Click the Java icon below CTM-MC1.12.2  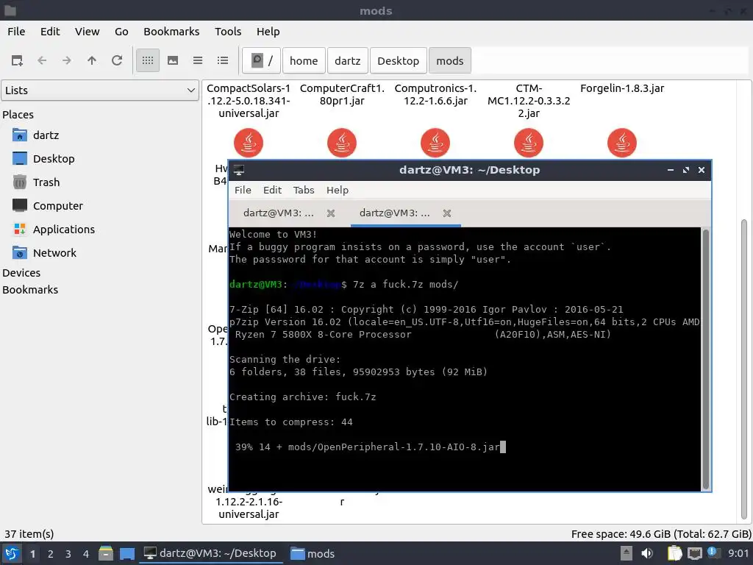(x=529, y=143)
